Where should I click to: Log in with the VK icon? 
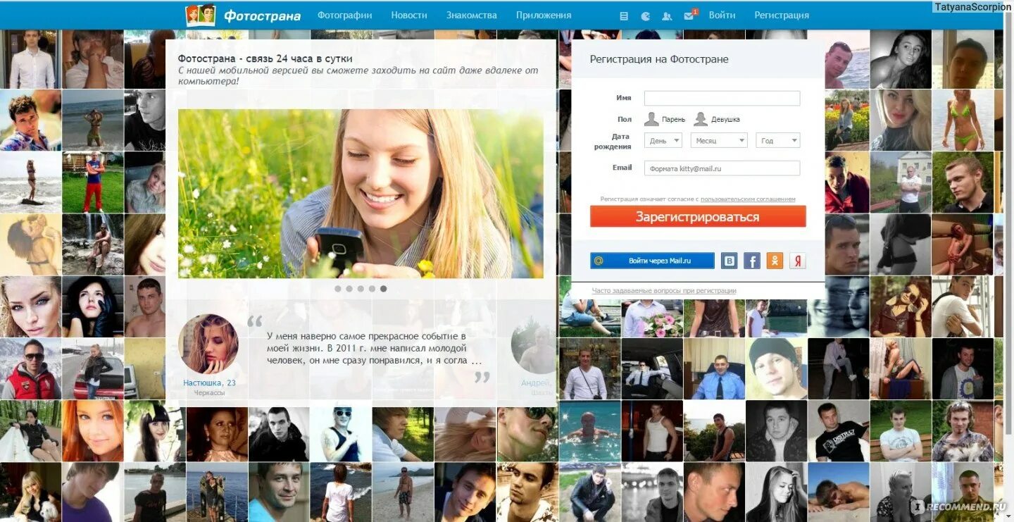click(730, 261)
